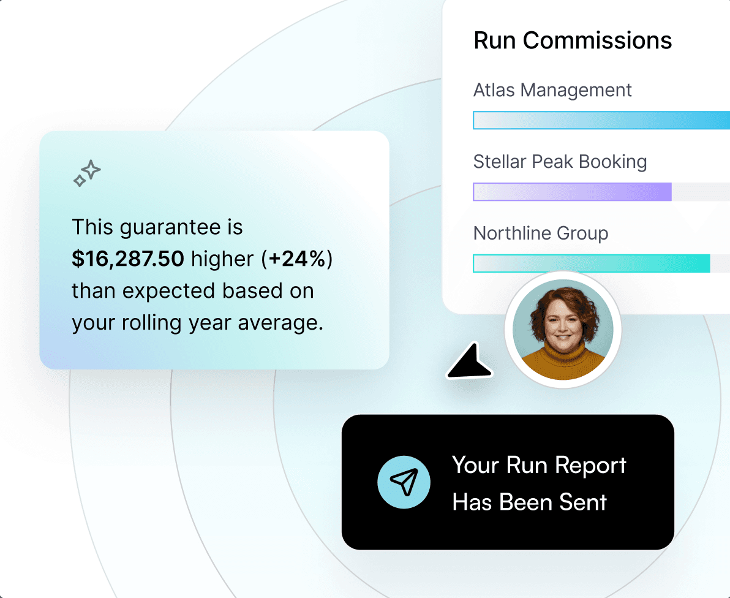
Task: Select the Stellar Peak Booking label
Action: pos(560,162)
